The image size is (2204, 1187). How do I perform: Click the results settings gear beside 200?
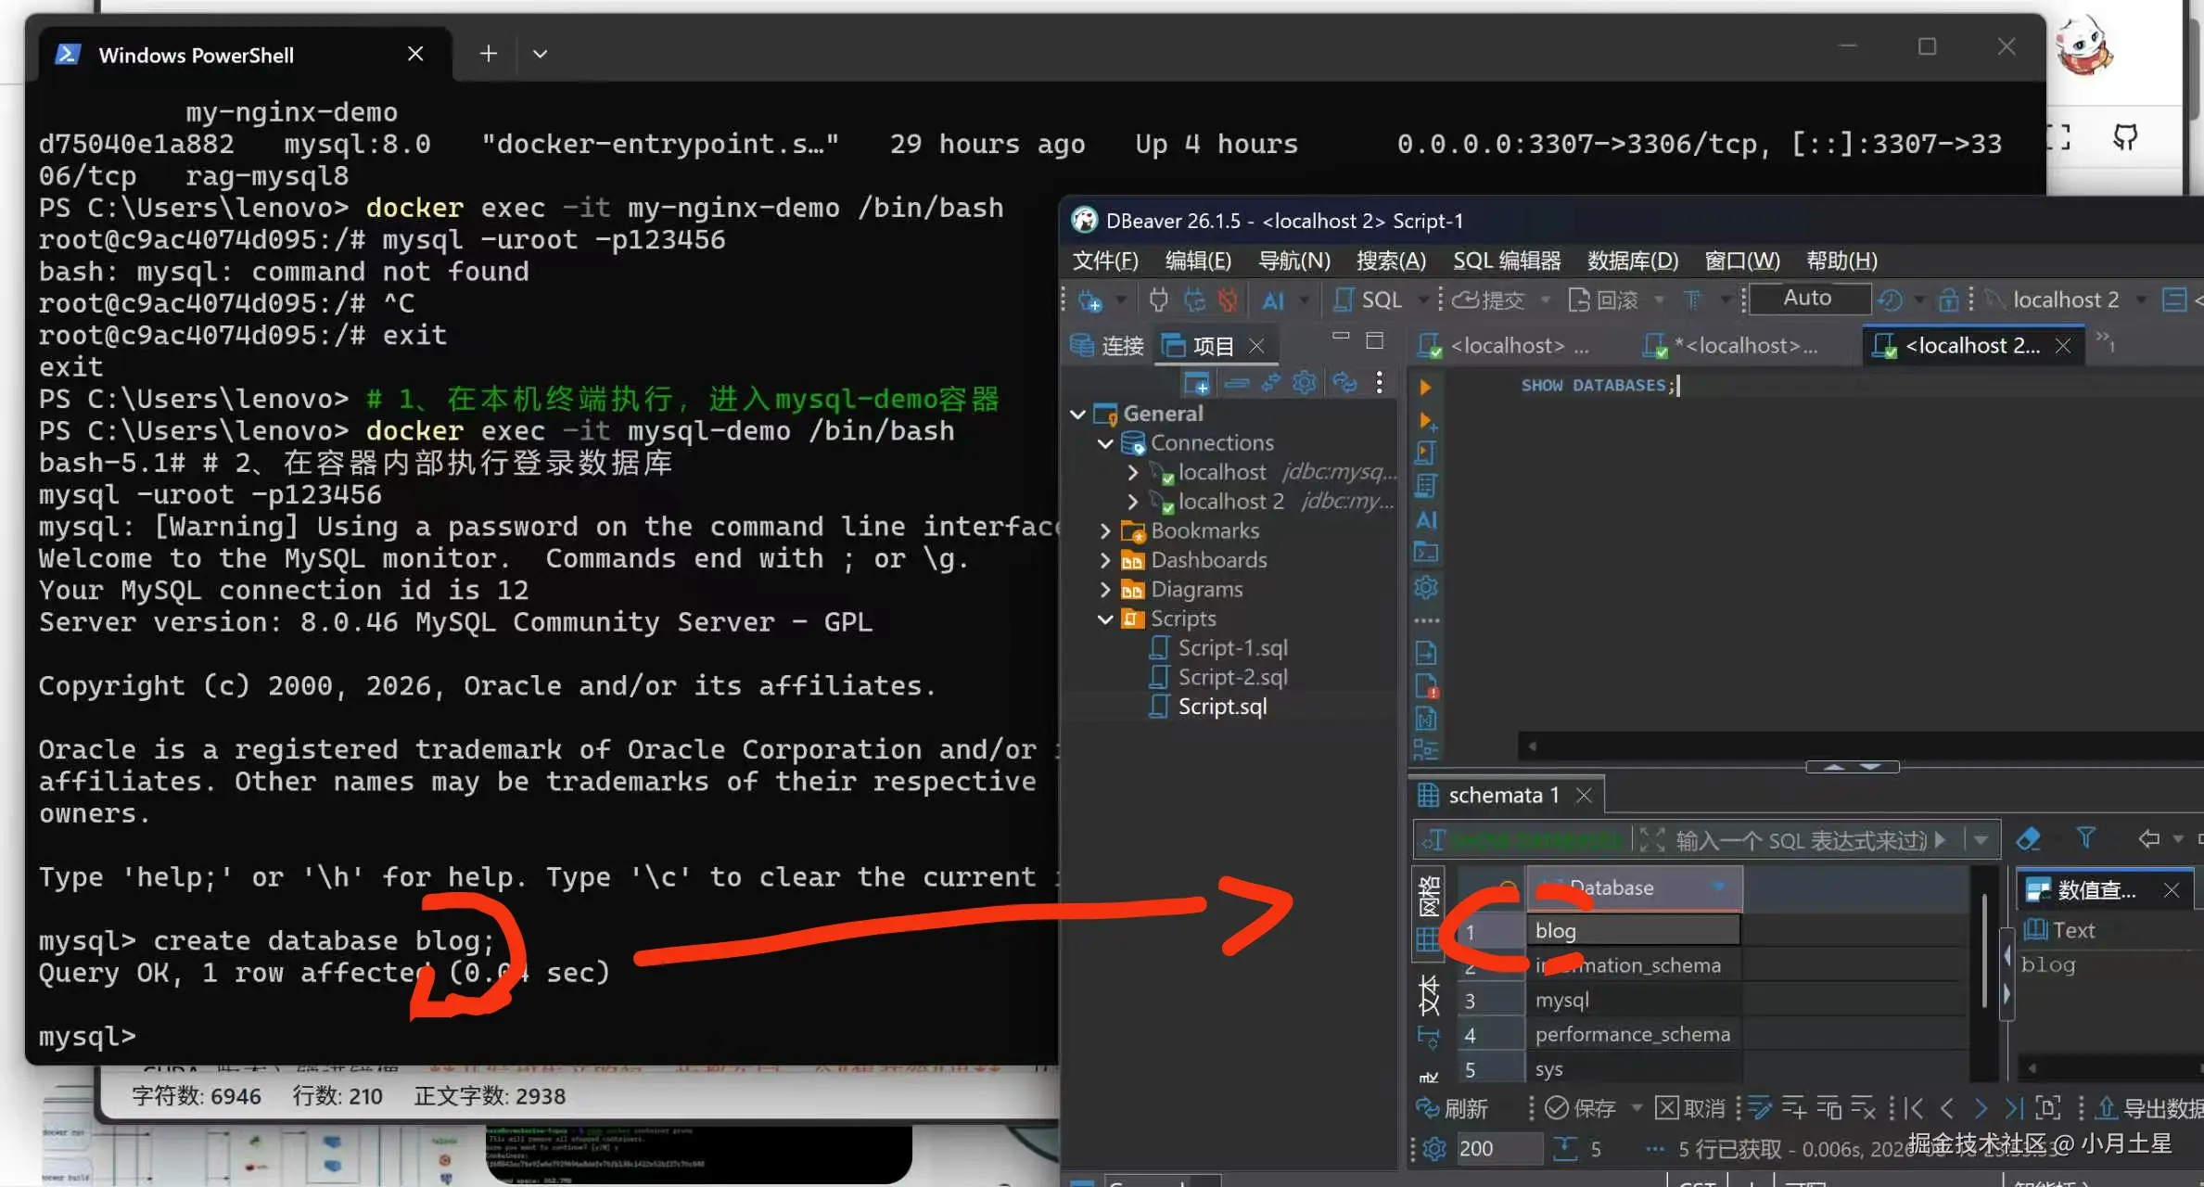pyautogui.click(x=1434, y=1149)
